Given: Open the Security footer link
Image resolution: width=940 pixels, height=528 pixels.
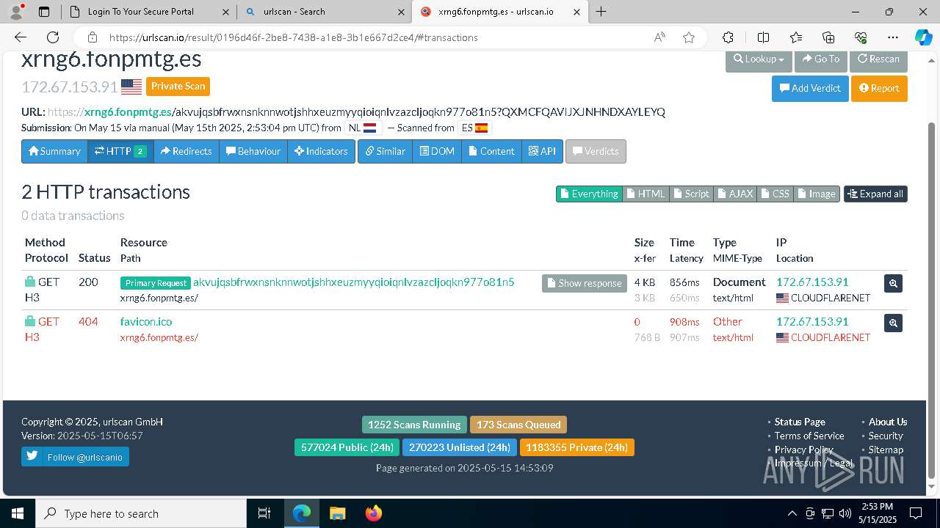Looking at the screenshot, I should tap(886, 436).
